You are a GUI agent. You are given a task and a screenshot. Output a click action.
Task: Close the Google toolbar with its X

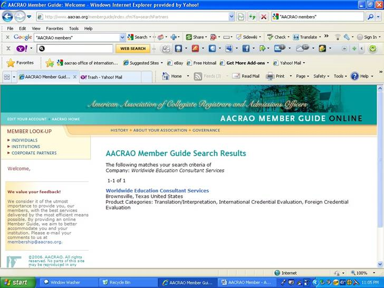[x=7, y=37]
